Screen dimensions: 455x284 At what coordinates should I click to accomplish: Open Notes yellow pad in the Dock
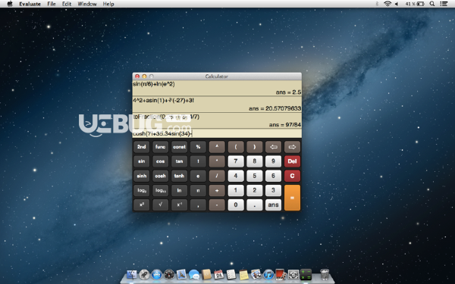[x=243, y=274]
